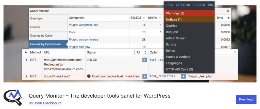Click the Core component link
Screen dimensions: 260x109
point(72,32)
